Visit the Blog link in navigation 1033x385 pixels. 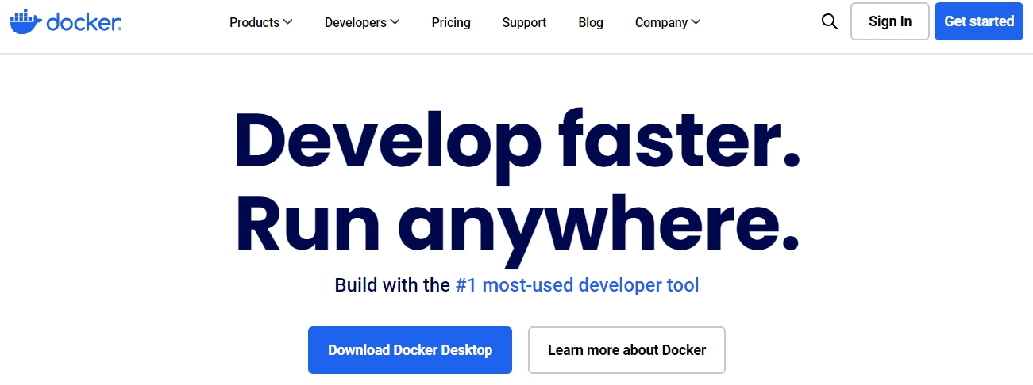[591, 22]
